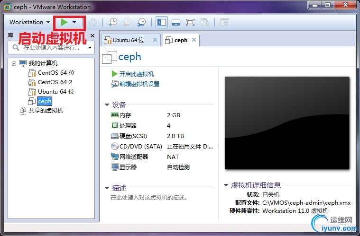
Task: Click the 开启此虚拟机 link
Action: click(137, 74)
